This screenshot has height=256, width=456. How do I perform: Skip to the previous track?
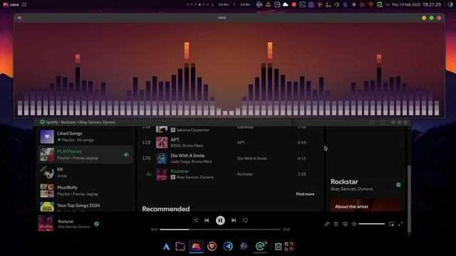tap(207, 220)
